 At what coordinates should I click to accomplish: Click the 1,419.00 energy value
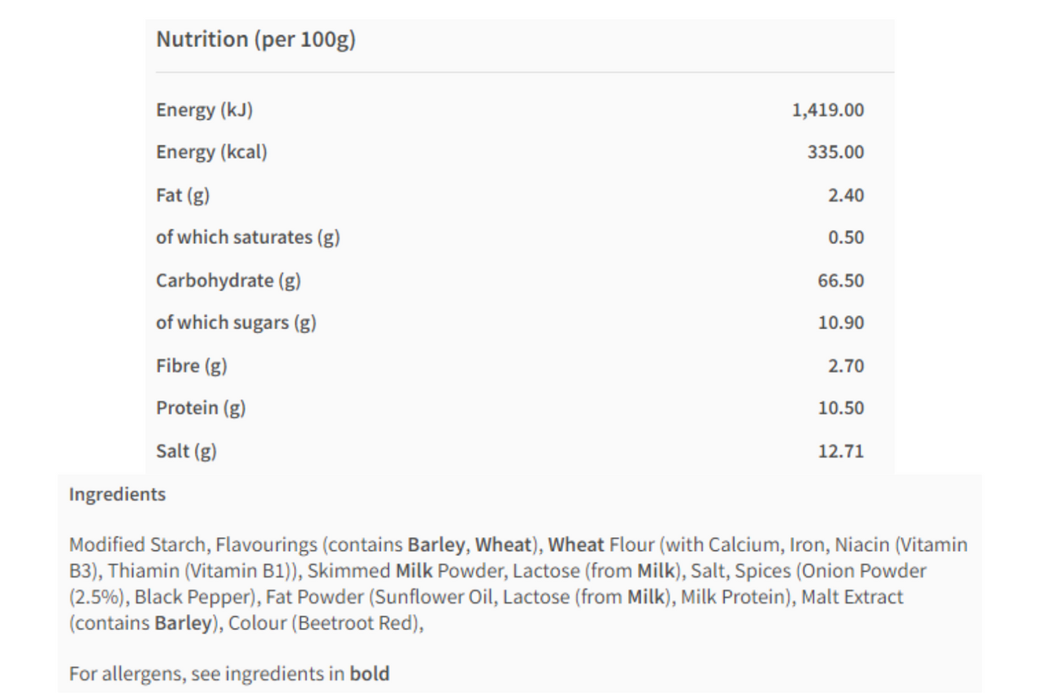tap(828, 110)
